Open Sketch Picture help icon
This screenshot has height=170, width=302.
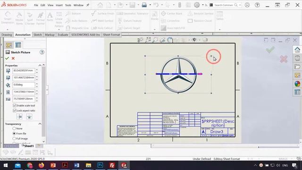coord(42,52)
